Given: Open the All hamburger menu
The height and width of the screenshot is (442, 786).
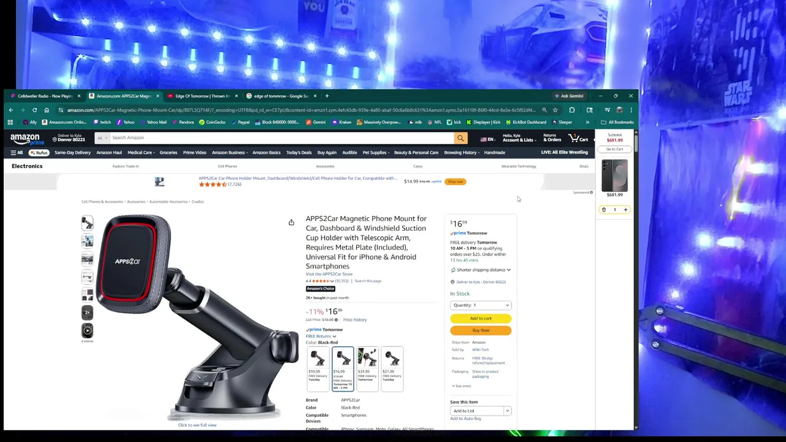Looking at the screenshot, I should pos(16,153).
